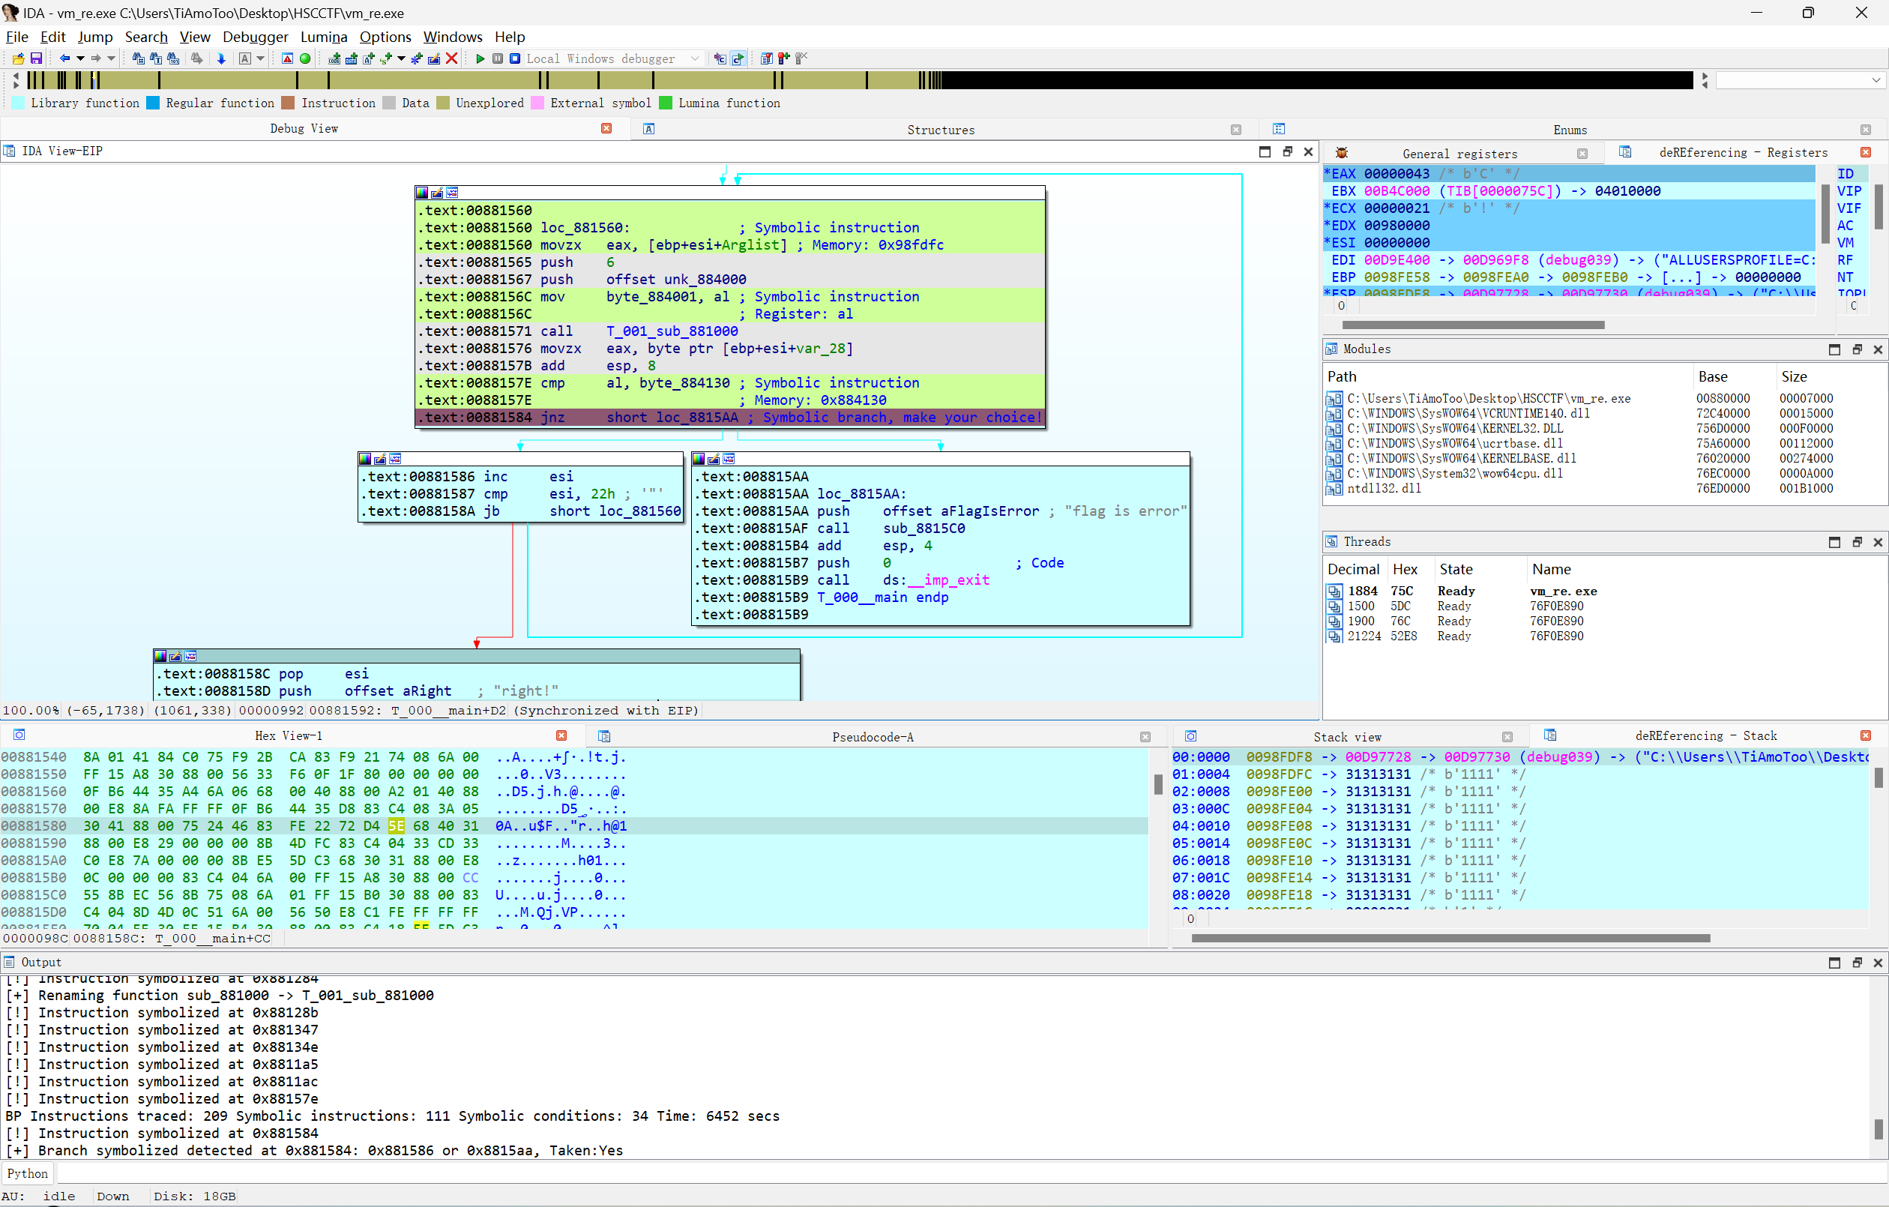The image size is (1889, 1207).
Task: Toggle the VIP flag in registers panel
Action: click(x=1849, y=190)
